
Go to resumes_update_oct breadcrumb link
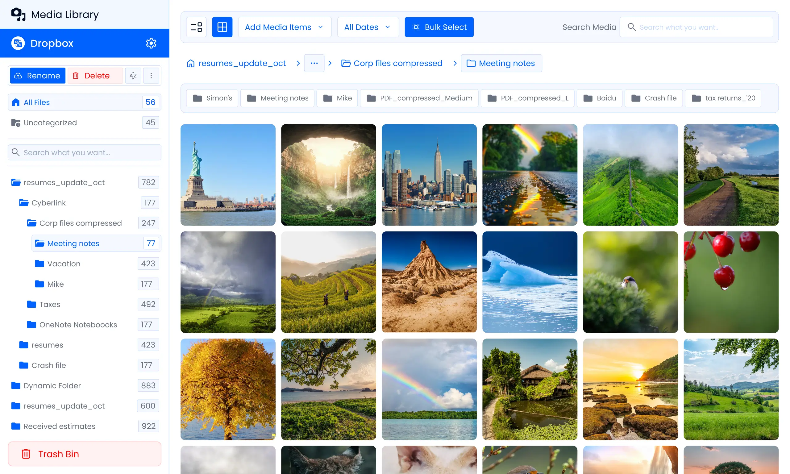(x=236, y=63)
